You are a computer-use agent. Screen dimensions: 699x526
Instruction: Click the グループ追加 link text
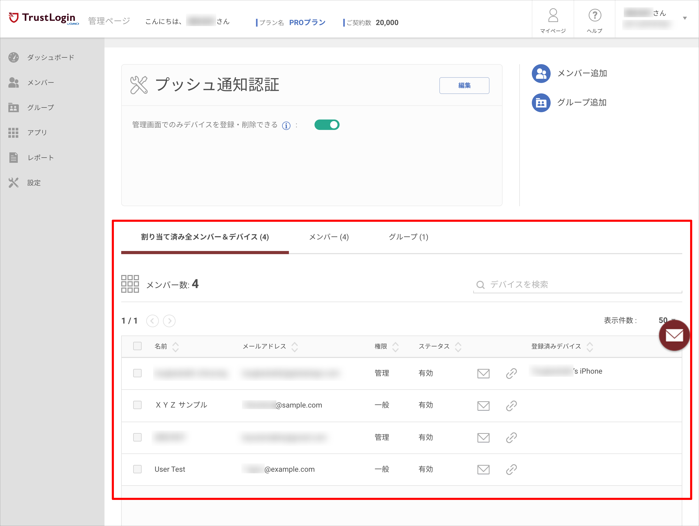click(x=582, y=103)
